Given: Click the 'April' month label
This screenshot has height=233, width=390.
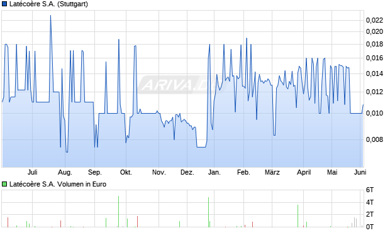Looking at the screenshot, I should 304,172.
